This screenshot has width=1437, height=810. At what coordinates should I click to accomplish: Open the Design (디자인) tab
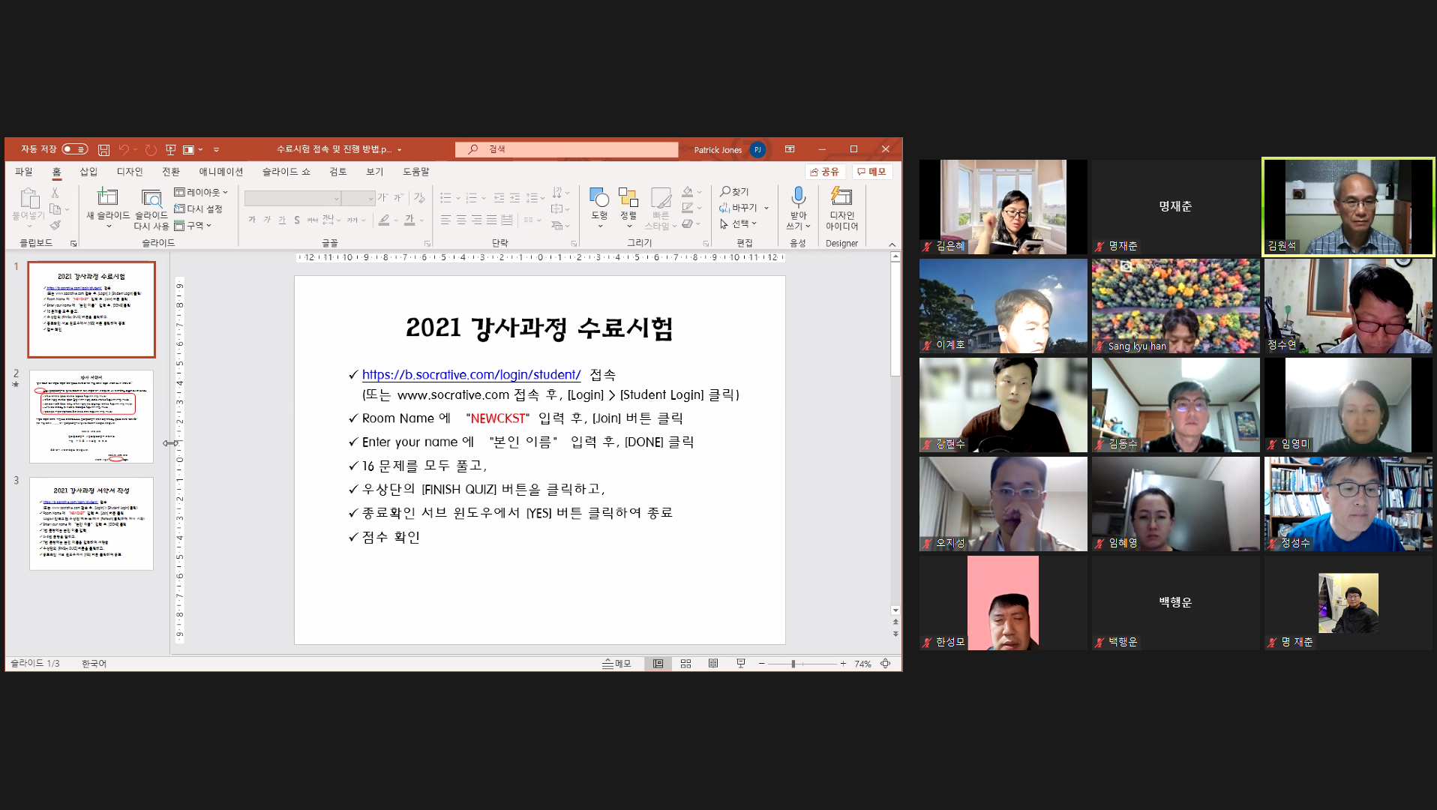[130, 172]
